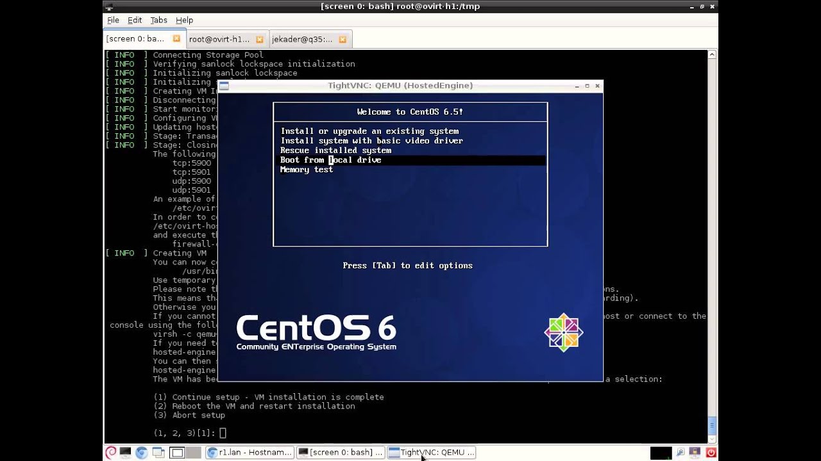Minimize the TightVNC QEMU window

pyautogui.click(x=577, y=86)
